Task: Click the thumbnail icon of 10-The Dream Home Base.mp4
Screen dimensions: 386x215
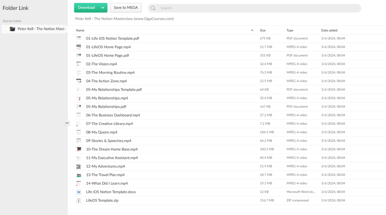Action: (x=79, y=149)
